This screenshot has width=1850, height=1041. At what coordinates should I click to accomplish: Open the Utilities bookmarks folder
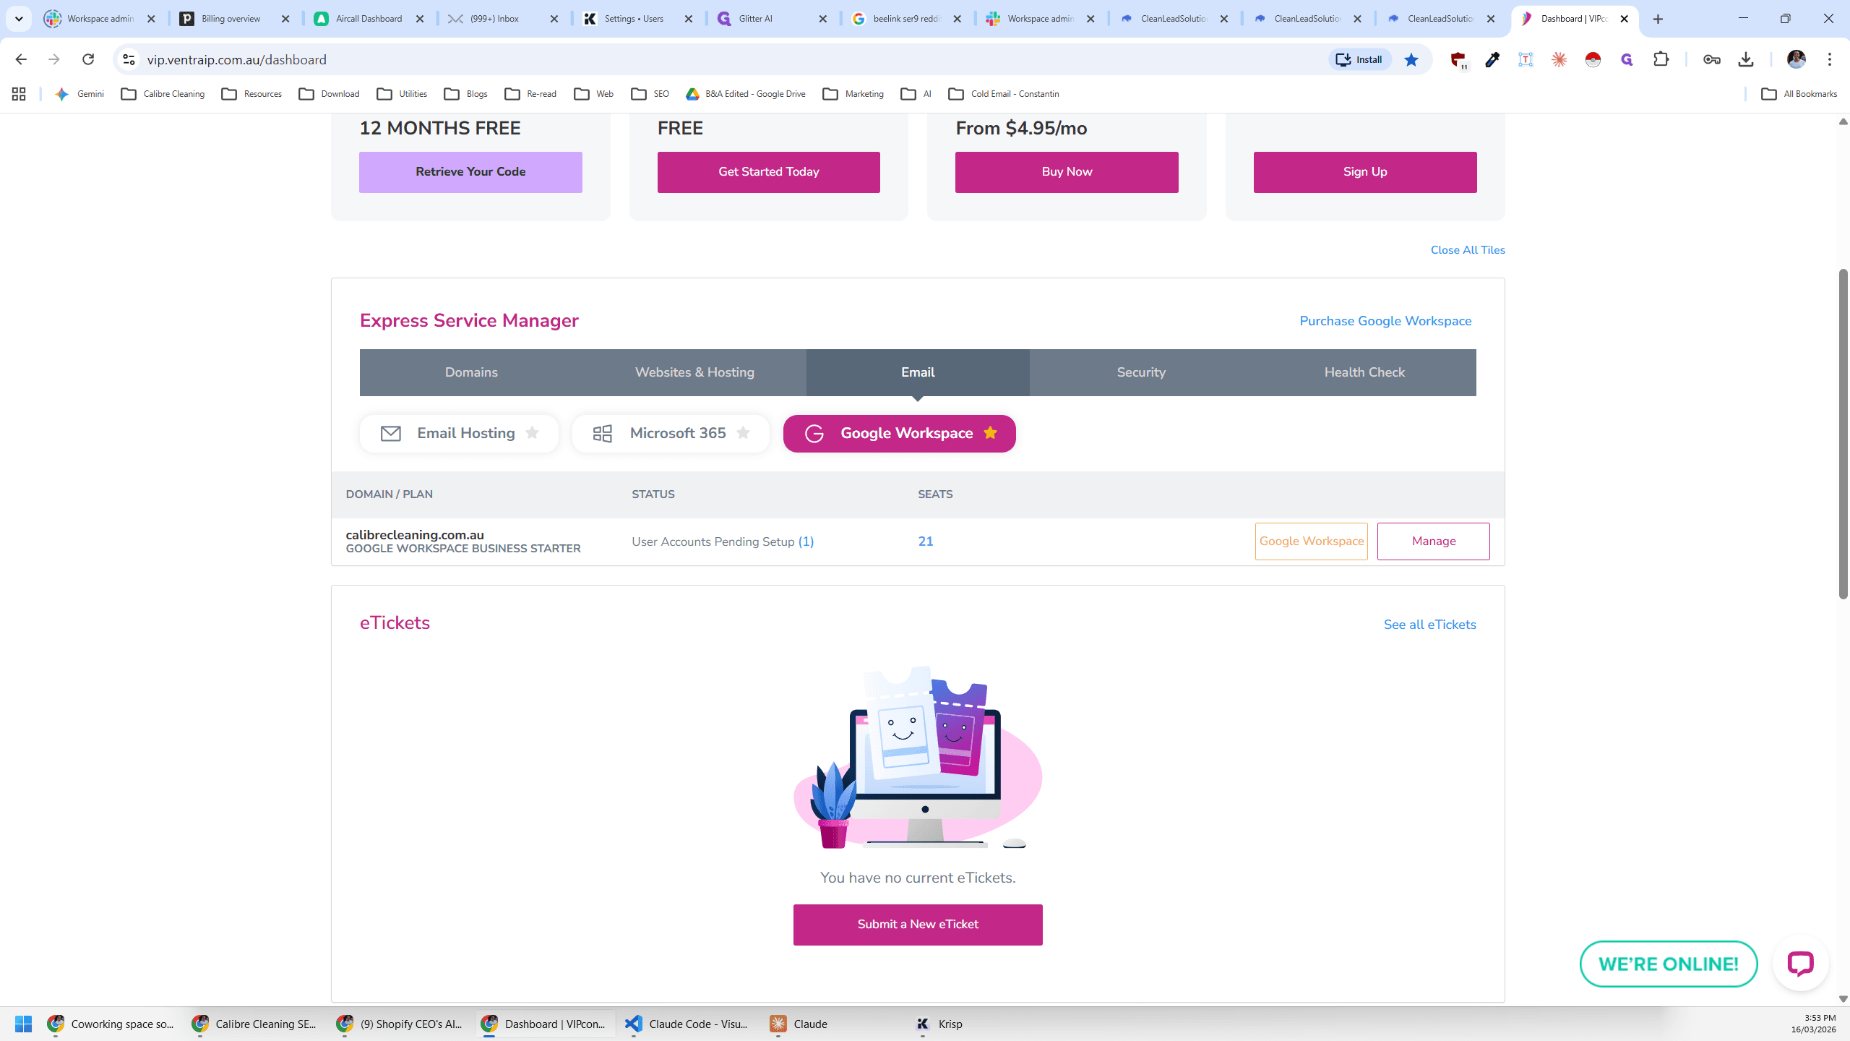403,94
